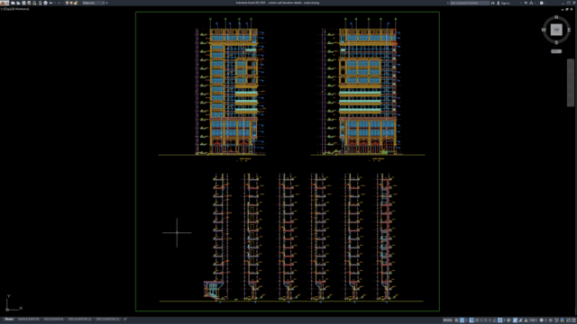Viewport: 577px width, 324px height.
Task: Click the Autodesk triangle connect icon
Action: click(x=531, y=3)
